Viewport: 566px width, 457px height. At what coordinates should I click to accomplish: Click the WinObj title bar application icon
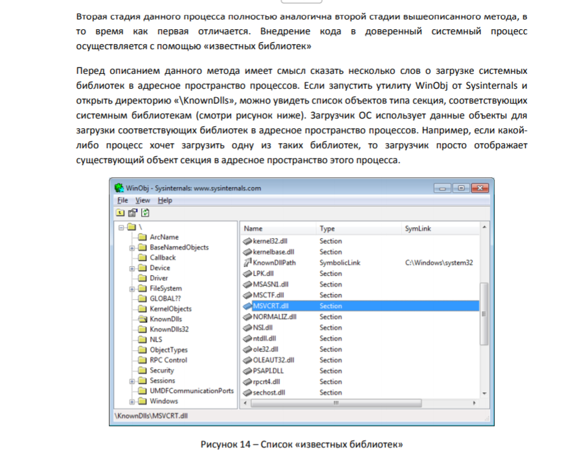tap(119, 188)
